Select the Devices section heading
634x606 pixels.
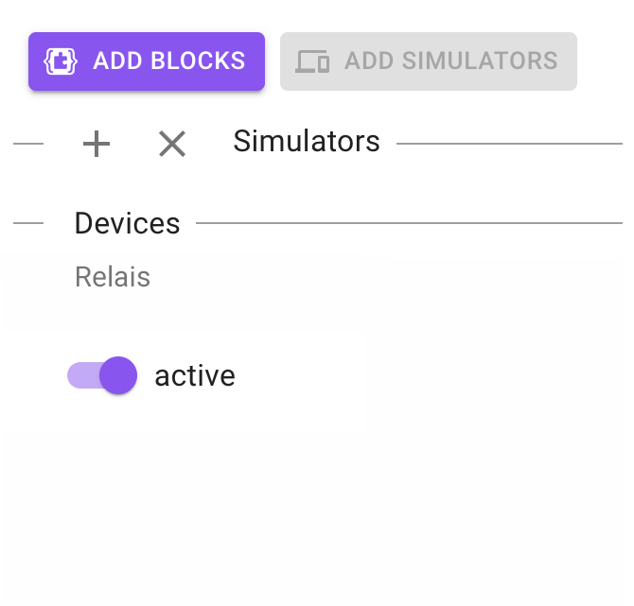[127, 223]
